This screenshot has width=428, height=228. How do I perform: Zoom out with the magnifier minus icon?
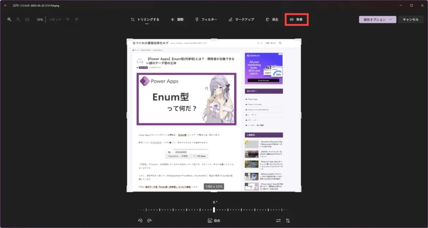click(x=18, y=20)
